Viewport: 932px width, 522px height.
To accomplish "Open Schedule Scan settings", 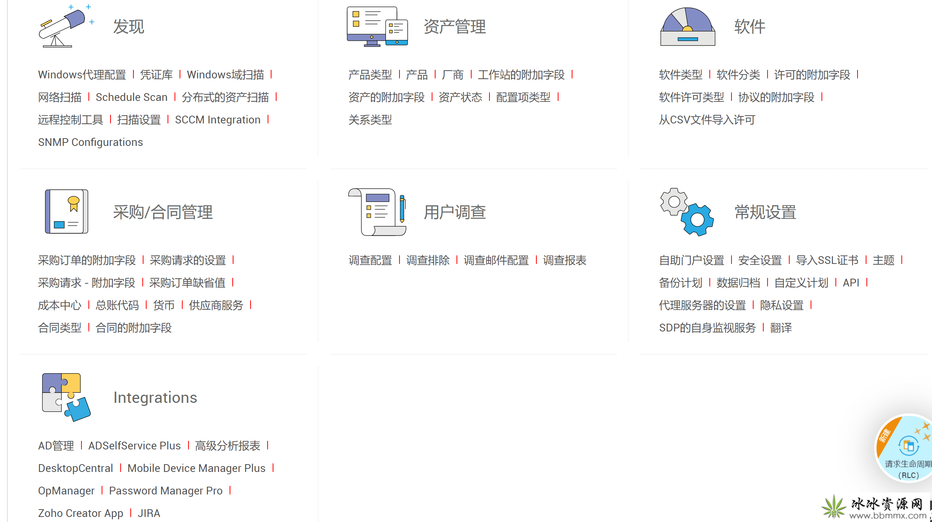I will pyautogui.click(x=131, y=97).
